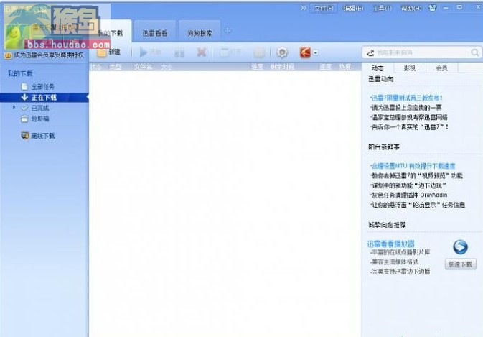Select 正在下载 in the sidebar
483x337 pixels.
tap(44, 98)
